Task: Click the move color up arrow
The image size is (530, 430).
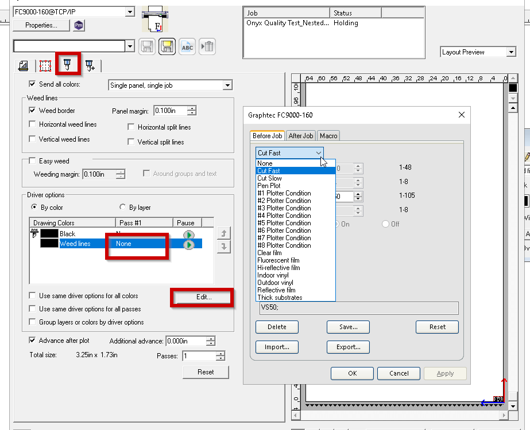Action: click(224, 233)
